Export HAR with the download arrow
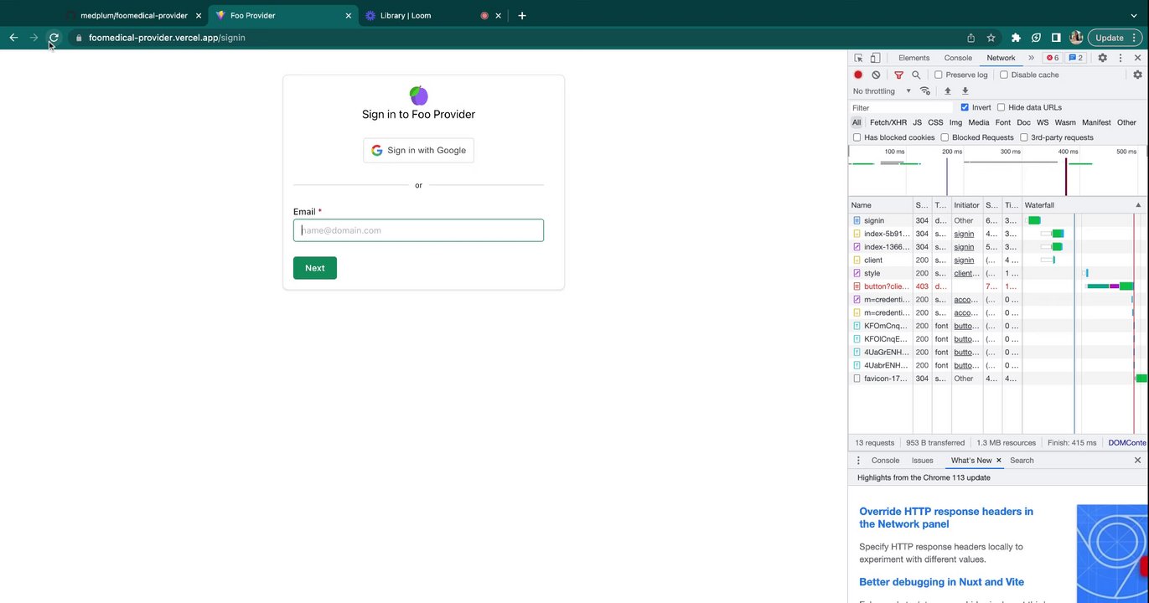This screenshot has width=1149, height=603. pos(965,91)
